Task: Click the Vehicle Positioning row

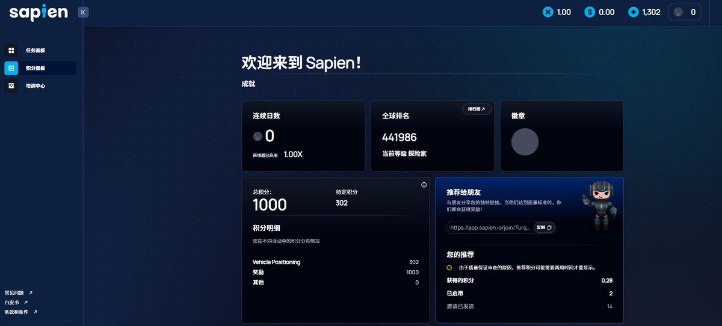Action: (336, 262)
